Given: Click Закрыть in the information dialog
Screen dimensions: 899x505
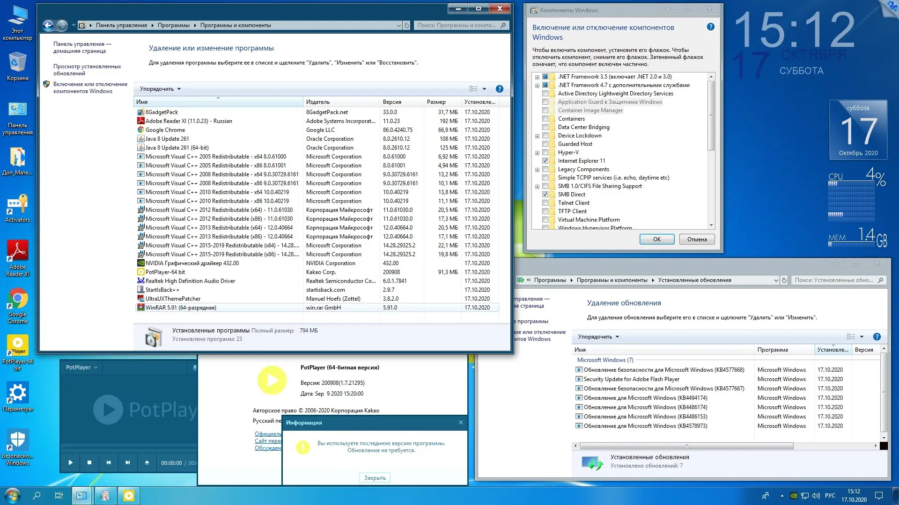Looking at the screenshot, I should coord(375,478).
